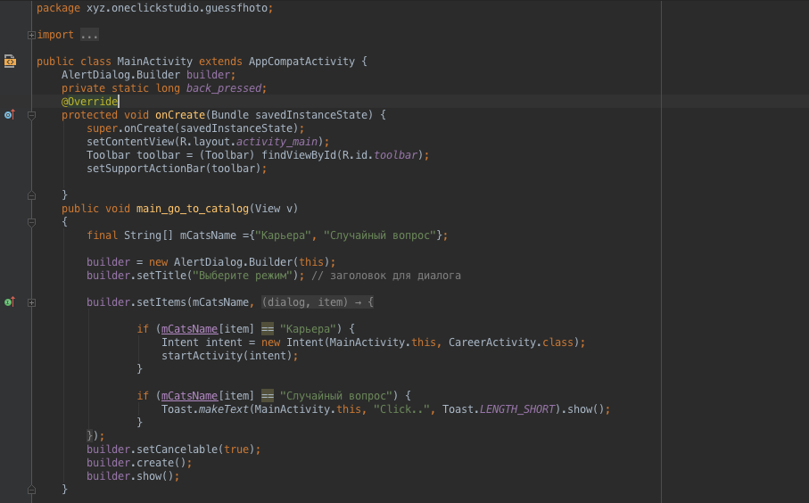Image resolution: width=809 pixels, height=503 pixels.
Task: Click the back_pressed field name
Action: (x=224, y=88)
